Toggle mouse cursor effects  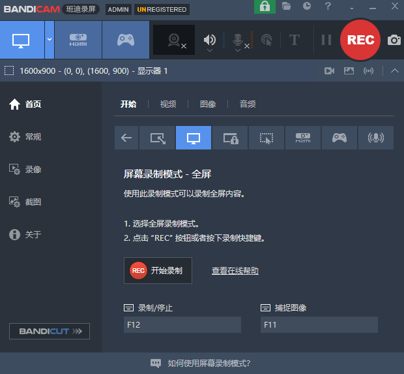pyautogui.click(x=267, y=40)
